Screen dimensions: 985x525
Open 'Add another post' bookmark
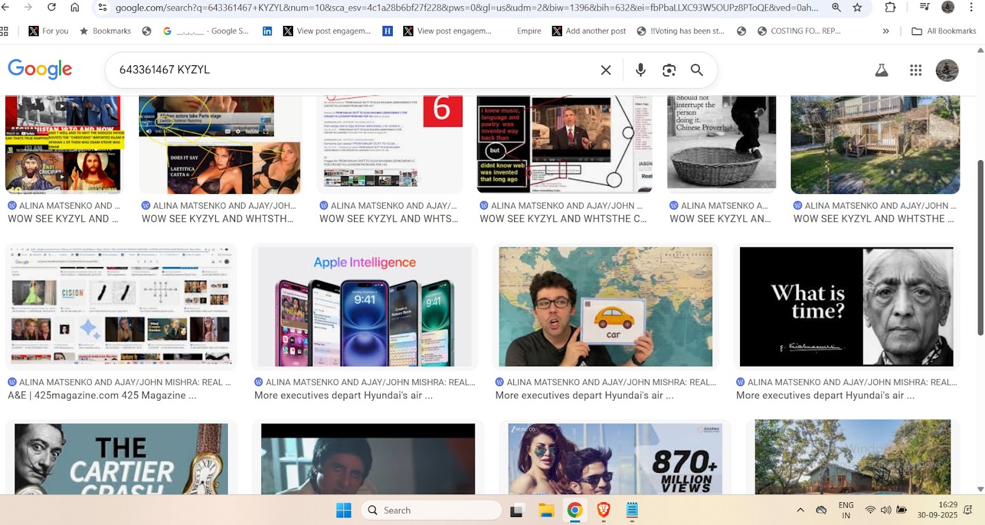(x=589, y=31)
